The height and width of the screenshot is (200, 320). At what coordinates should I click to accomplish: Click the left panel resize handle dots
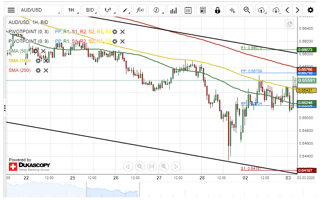[5, 108]
